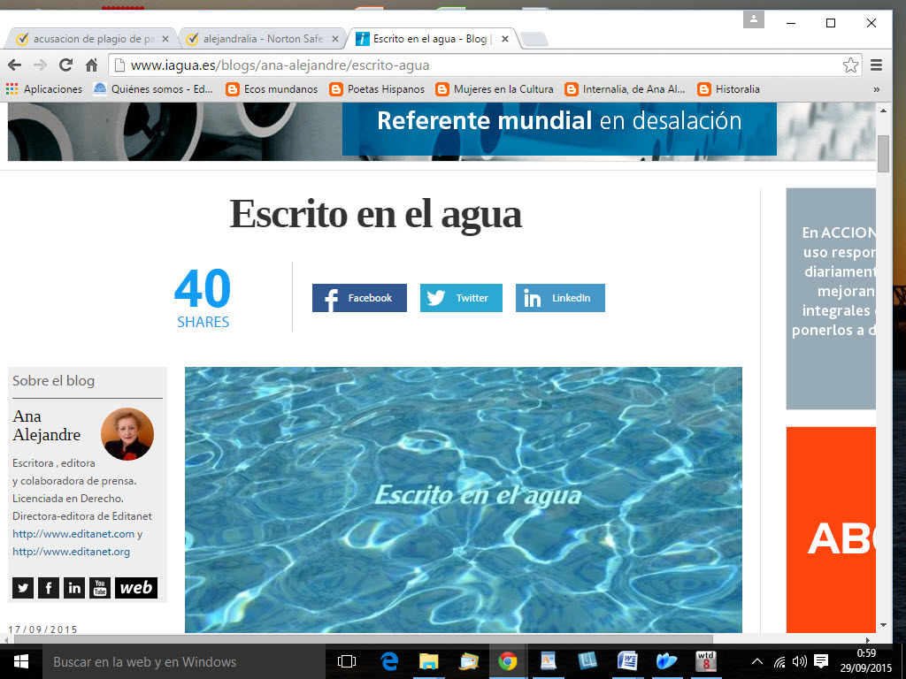Close the Escrito en el agua tab

(x=505, y=39)
